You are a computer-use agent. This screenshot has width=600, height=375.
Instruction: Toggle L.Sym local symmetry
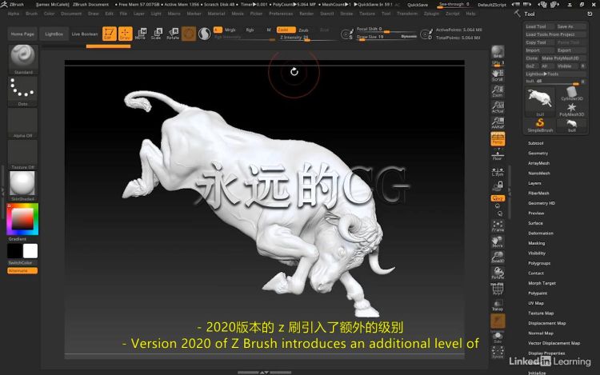[x=498, y=172]
